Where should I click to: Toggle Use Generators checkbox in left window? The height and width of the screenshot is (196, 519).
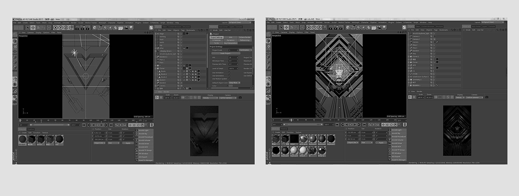click(x=229, y=76)
